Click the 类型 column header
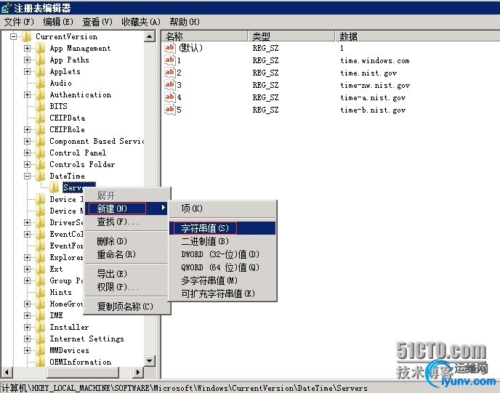Screen dimensions: 500x393 (291, 36)
